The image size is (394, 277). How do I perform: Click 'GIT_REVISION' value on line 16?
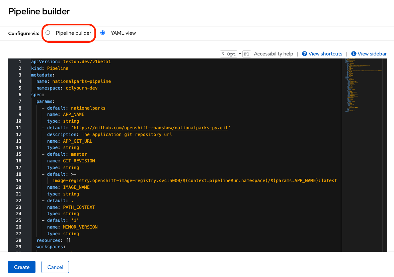(x=79, y=161)
